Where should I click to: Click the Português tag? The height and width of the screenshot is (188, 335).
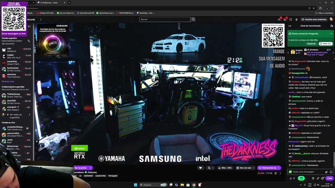tap(113, 176)
